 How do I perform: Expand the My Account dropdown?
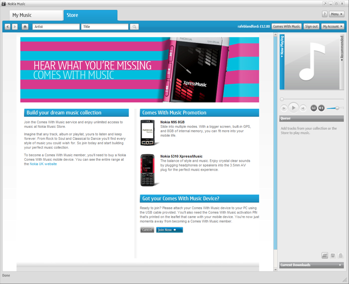click(333, 26)
